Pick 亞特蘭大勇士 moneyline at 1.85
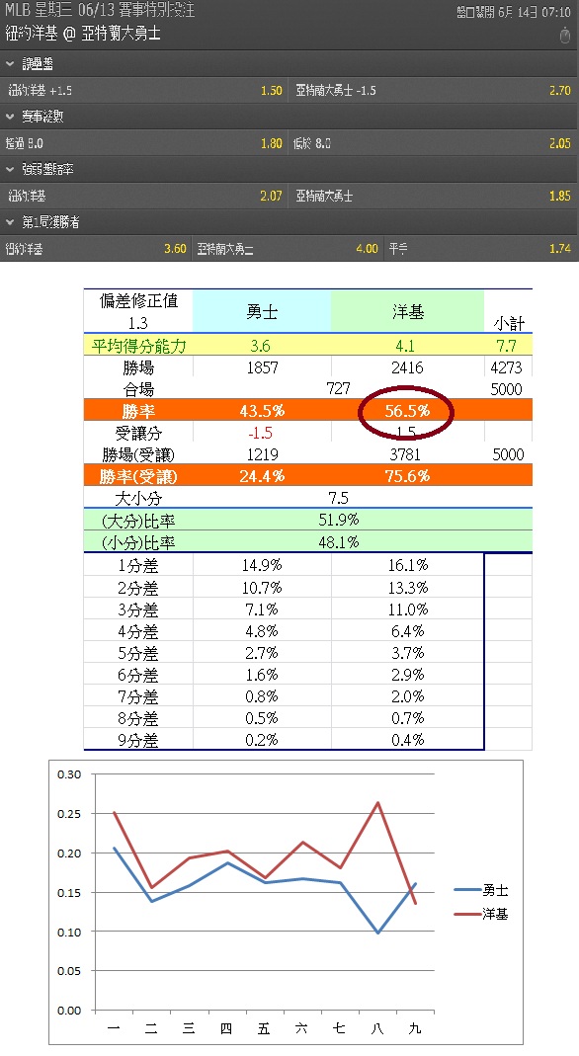The width and height of the screenshot is (579, 1056). point(434,196)
